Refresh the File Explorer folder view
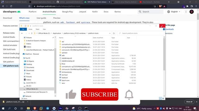Screen dimensions: 199x111 114,33
